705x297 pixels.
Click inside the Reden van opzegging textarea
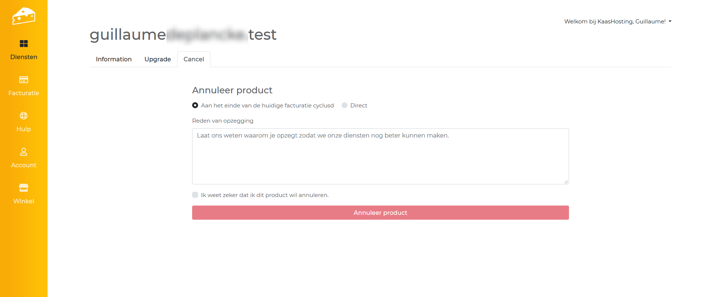(380, 156)
